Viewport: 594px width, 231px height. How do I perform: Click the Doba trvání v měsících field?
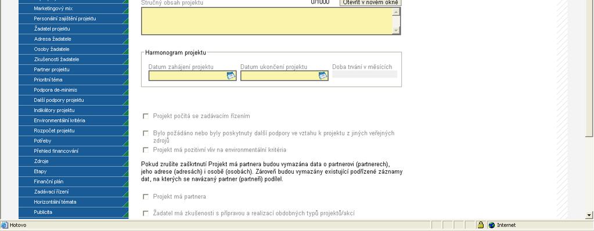365,74
